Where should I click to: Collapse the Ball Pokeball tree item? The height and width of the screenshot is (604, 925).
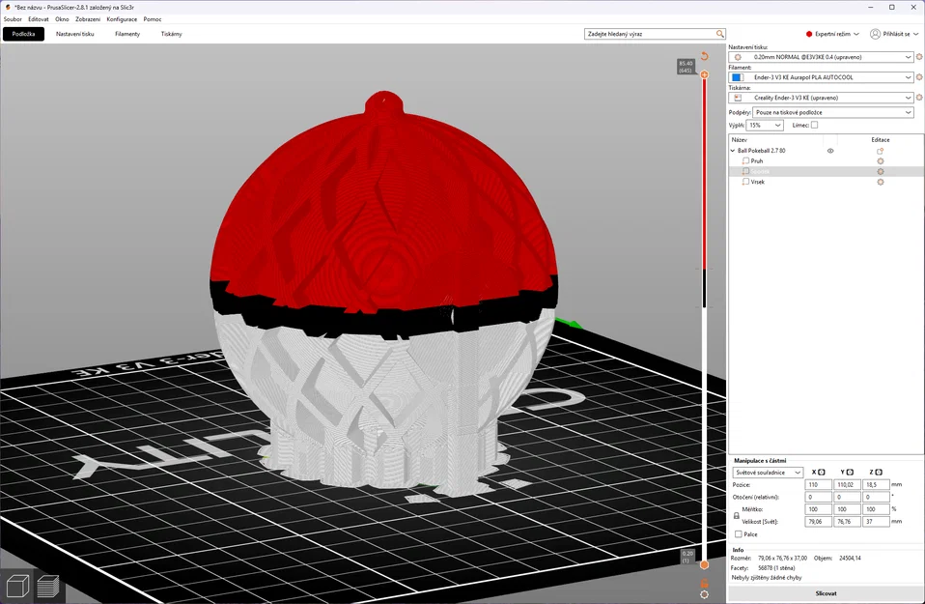[733, 151]
